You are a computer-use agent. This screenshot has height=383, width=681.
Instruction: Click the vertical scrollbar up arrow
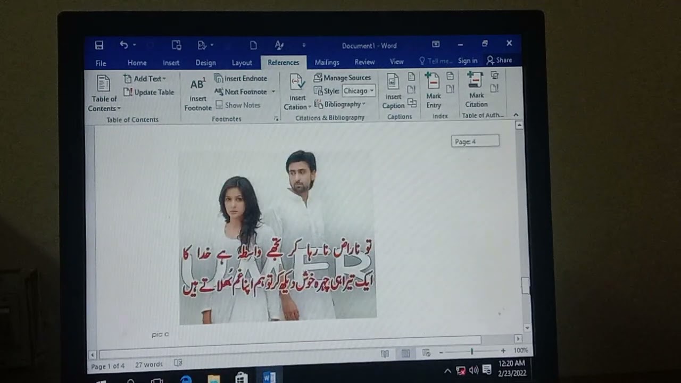click(x=519, y=126)
